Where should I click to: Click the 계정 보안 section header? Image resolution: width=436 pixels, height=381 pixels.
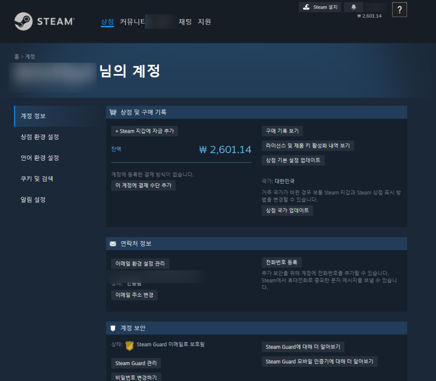pos(256,328)
